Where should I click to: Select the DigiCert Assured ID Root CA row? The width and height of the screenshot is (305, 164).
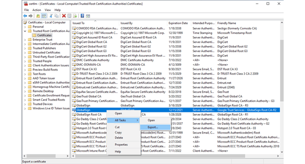176,37
